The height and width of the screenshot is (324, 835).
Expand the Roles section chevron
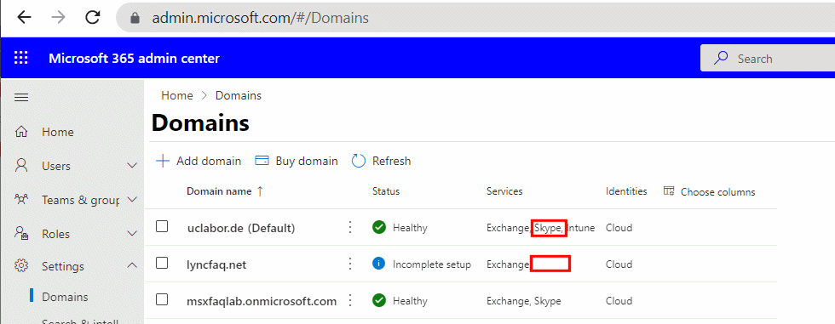[x=133, y=234]
